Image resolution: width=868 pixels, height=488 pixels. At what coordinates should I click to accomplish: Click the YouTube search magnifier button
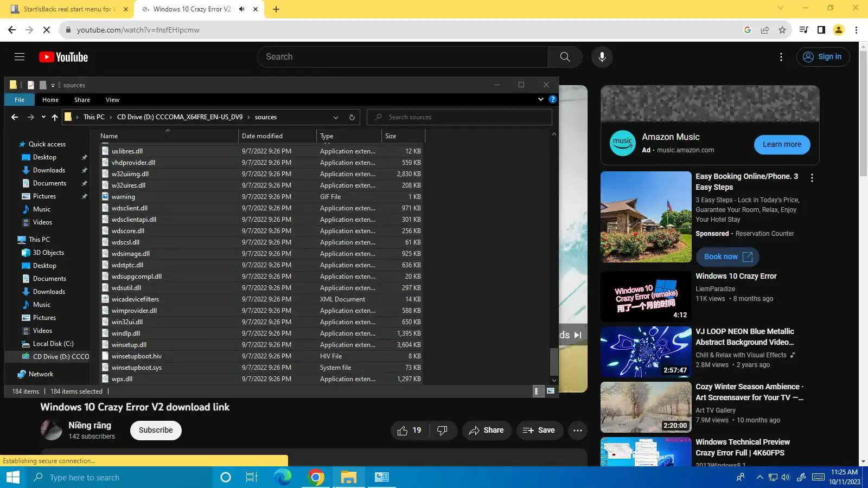[x=565, y=57]
